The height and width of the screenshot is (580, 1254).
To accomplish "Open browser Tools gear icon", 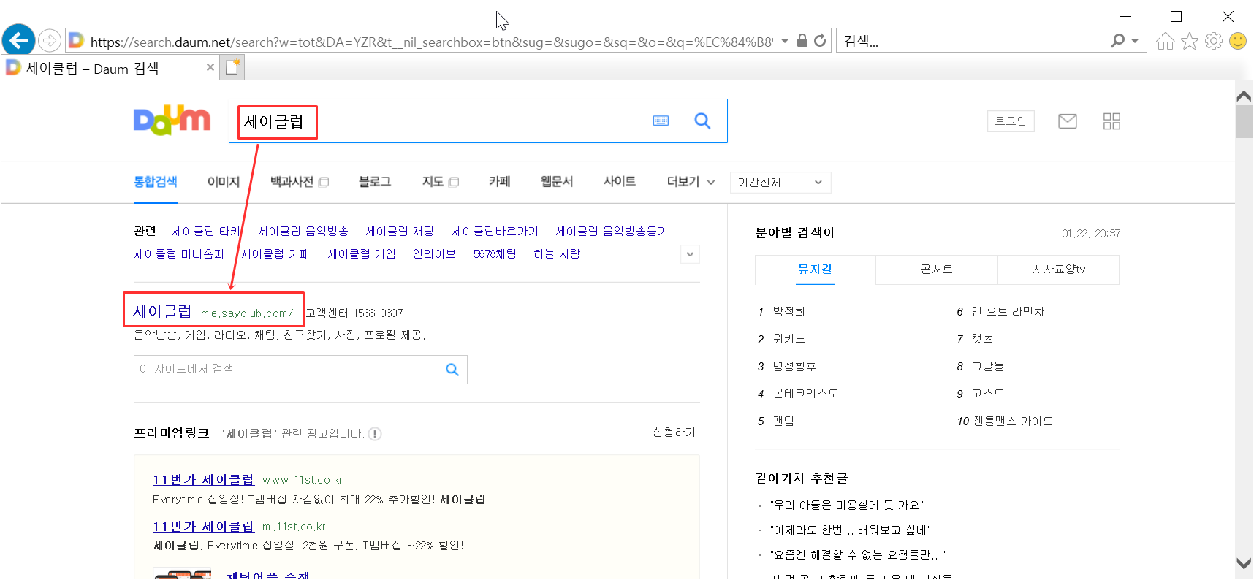I will click(1214, 41).
